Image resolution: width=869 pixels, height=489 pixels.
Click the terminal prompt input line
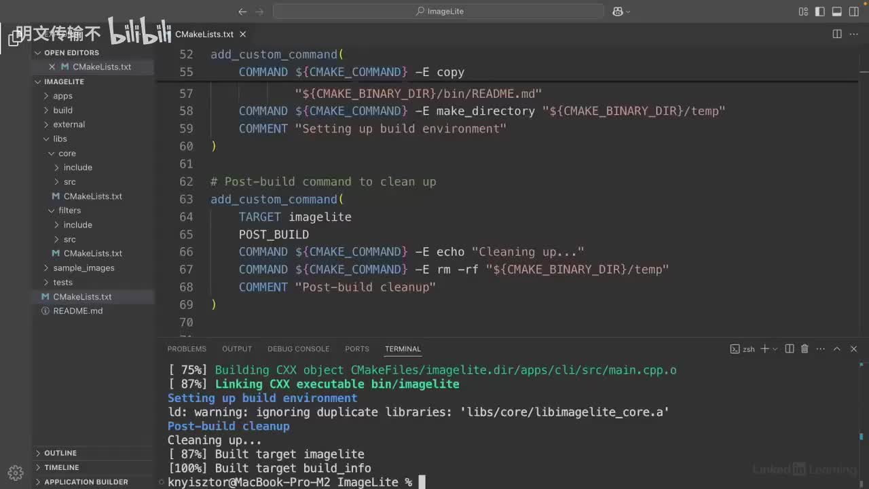[x=297, y=482]
